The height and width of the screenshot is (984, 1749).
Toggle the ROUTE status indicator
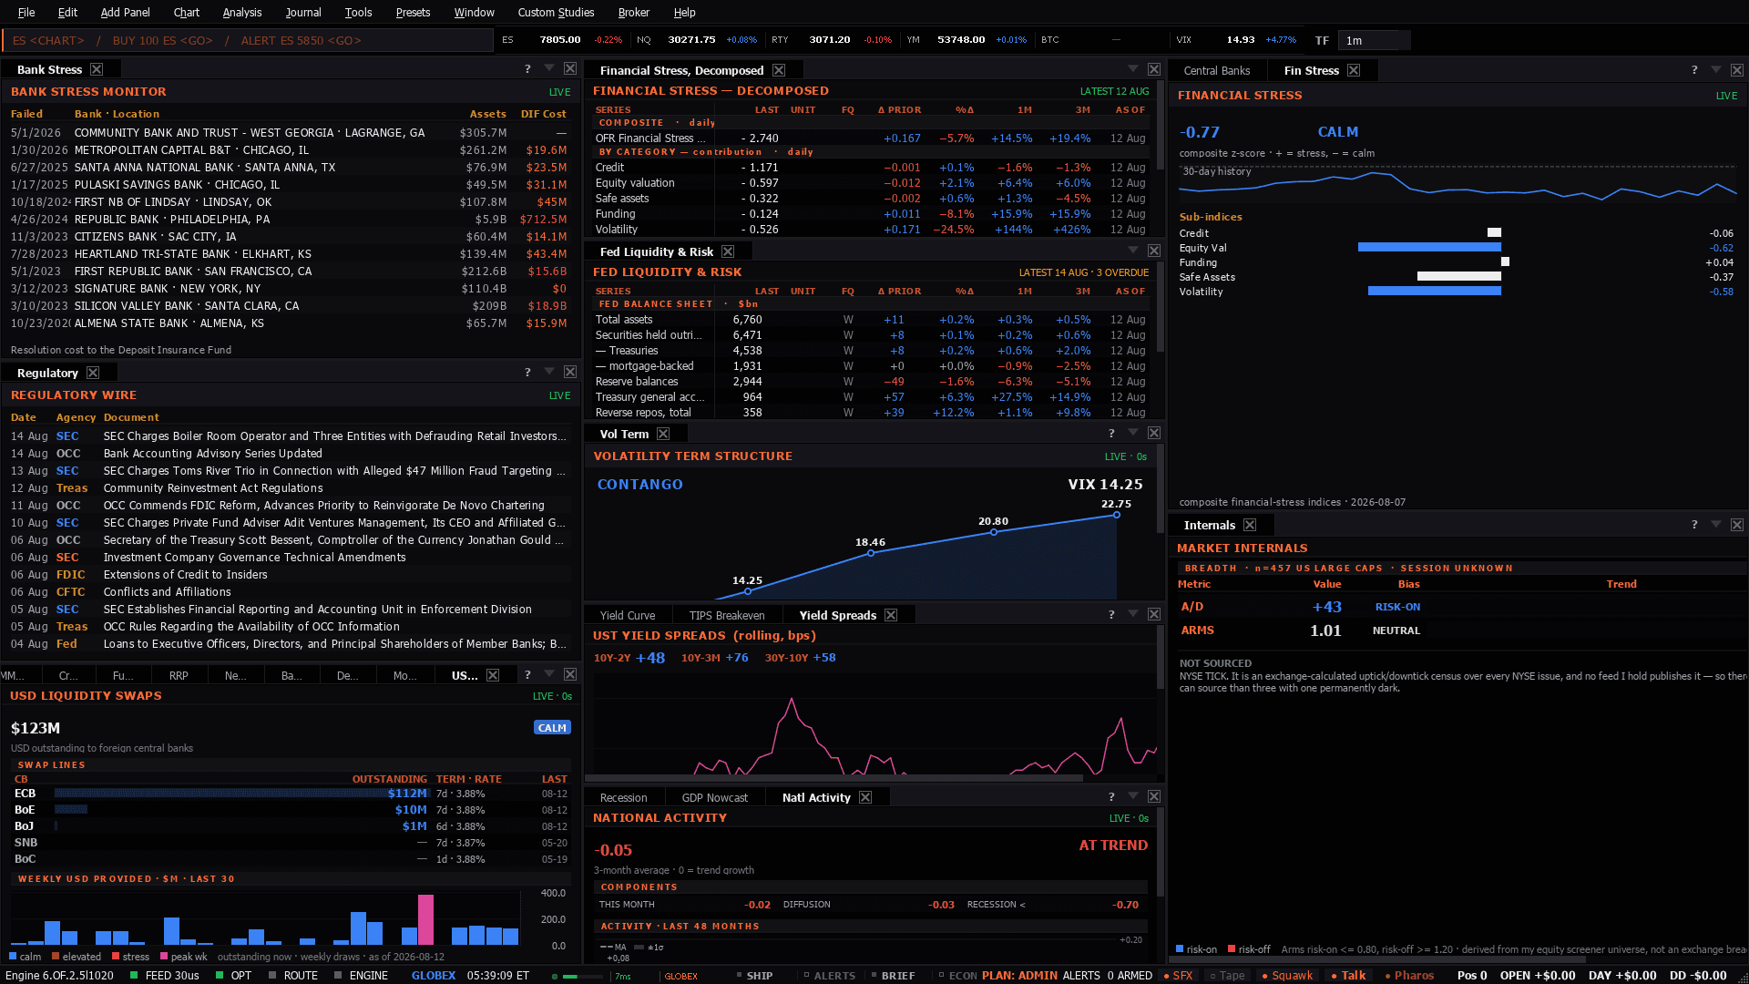pyautogui.click(x=293, y=975)
